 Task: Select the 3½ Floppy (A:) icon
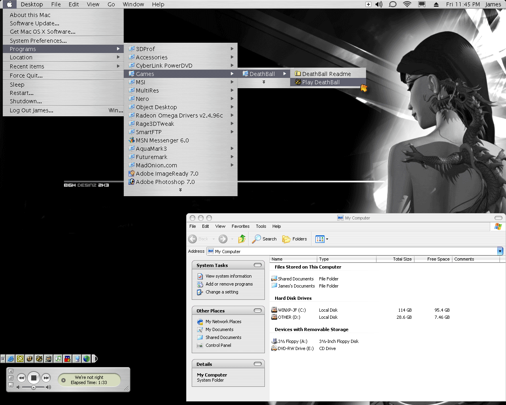tap(274, 341)
